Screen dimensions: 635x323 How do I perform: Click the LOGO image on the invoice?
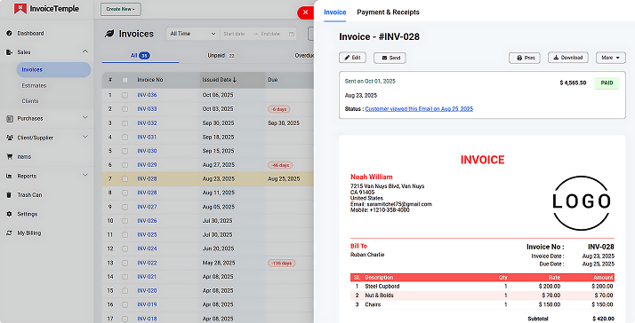pos(581,203)
